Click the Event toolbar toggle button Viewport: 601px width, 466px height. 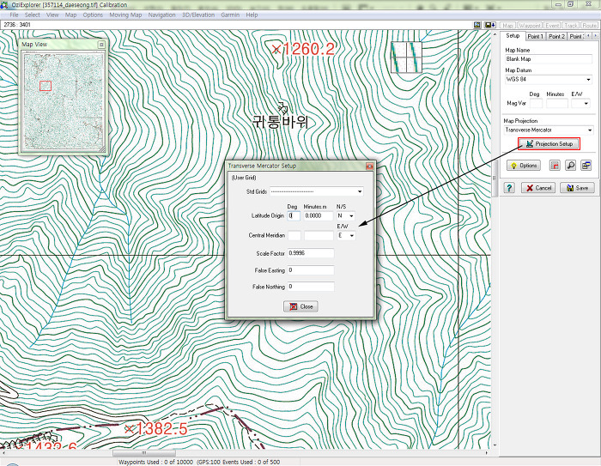point(552,25)
